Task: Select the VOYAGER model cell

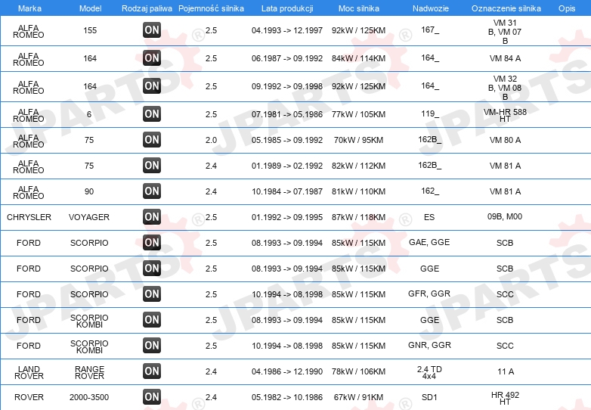Action: (x=89, y=217)
